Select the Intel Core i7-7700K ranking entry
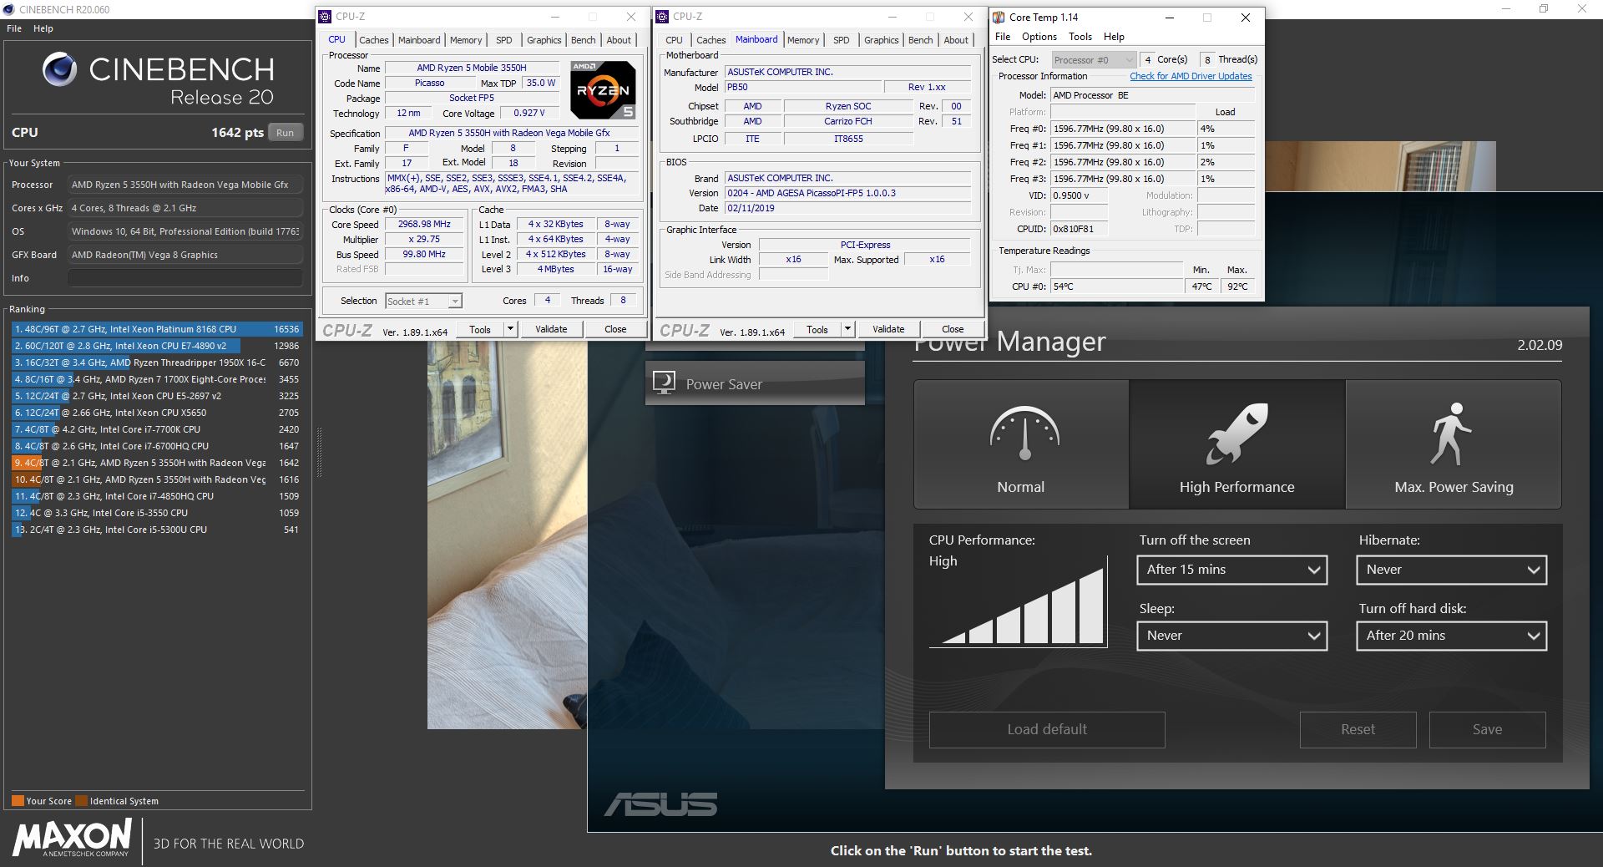This screenshot has height=867, width=1603. pos(156,429)
